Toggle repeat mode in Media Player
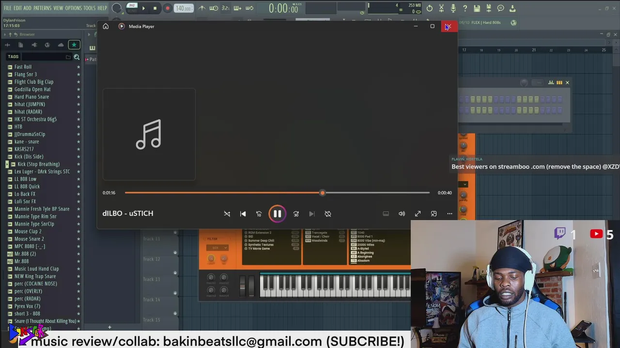 328,214
